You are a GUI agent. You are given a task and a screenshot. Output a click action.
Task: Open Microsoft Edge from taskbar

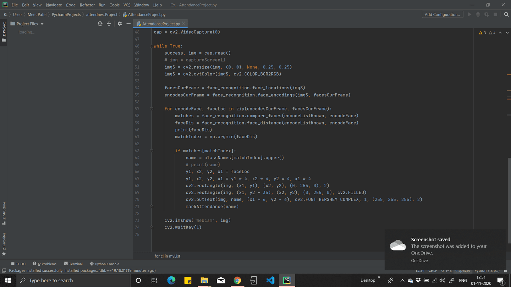(x=171, y=280)
